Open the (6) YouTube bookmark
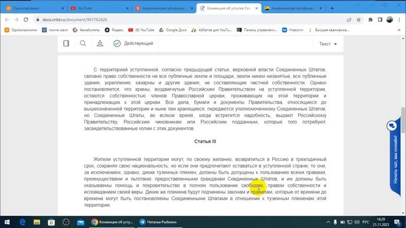Viewport: 406px width, 228px height. (x=141, y=30)
